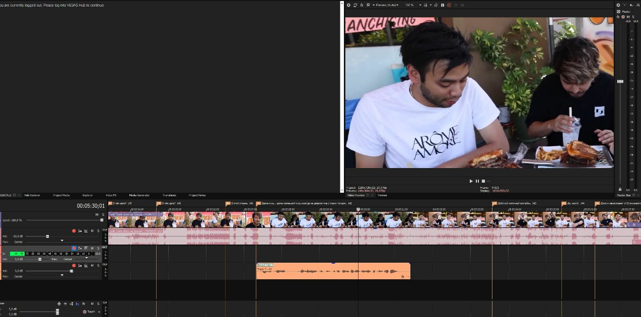Stop the video preview playback
This screenshot has width=641, height=317.
483,181
